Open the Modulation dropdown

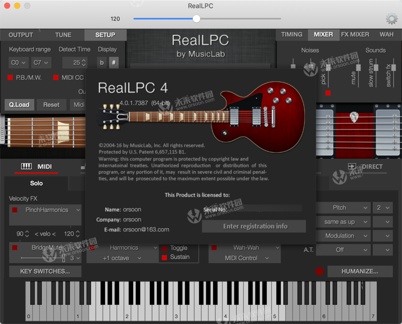pos(343,236)
